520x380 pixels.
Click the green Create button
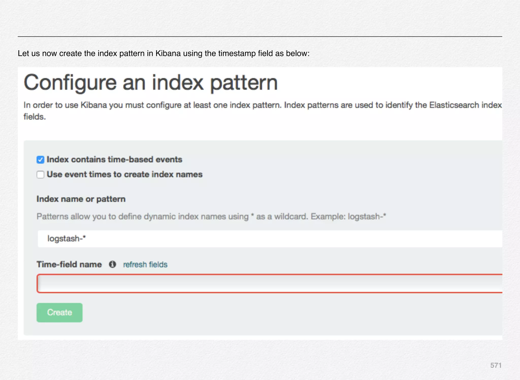pos(59,312)
